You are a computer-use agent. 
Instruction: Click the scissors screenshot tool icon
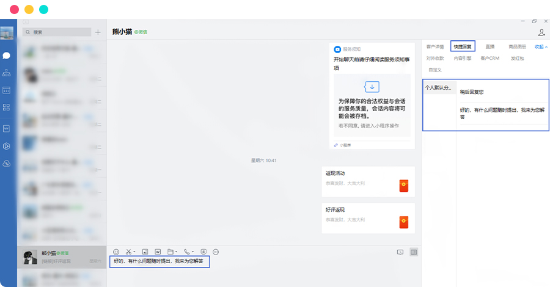tap(129, 252)
